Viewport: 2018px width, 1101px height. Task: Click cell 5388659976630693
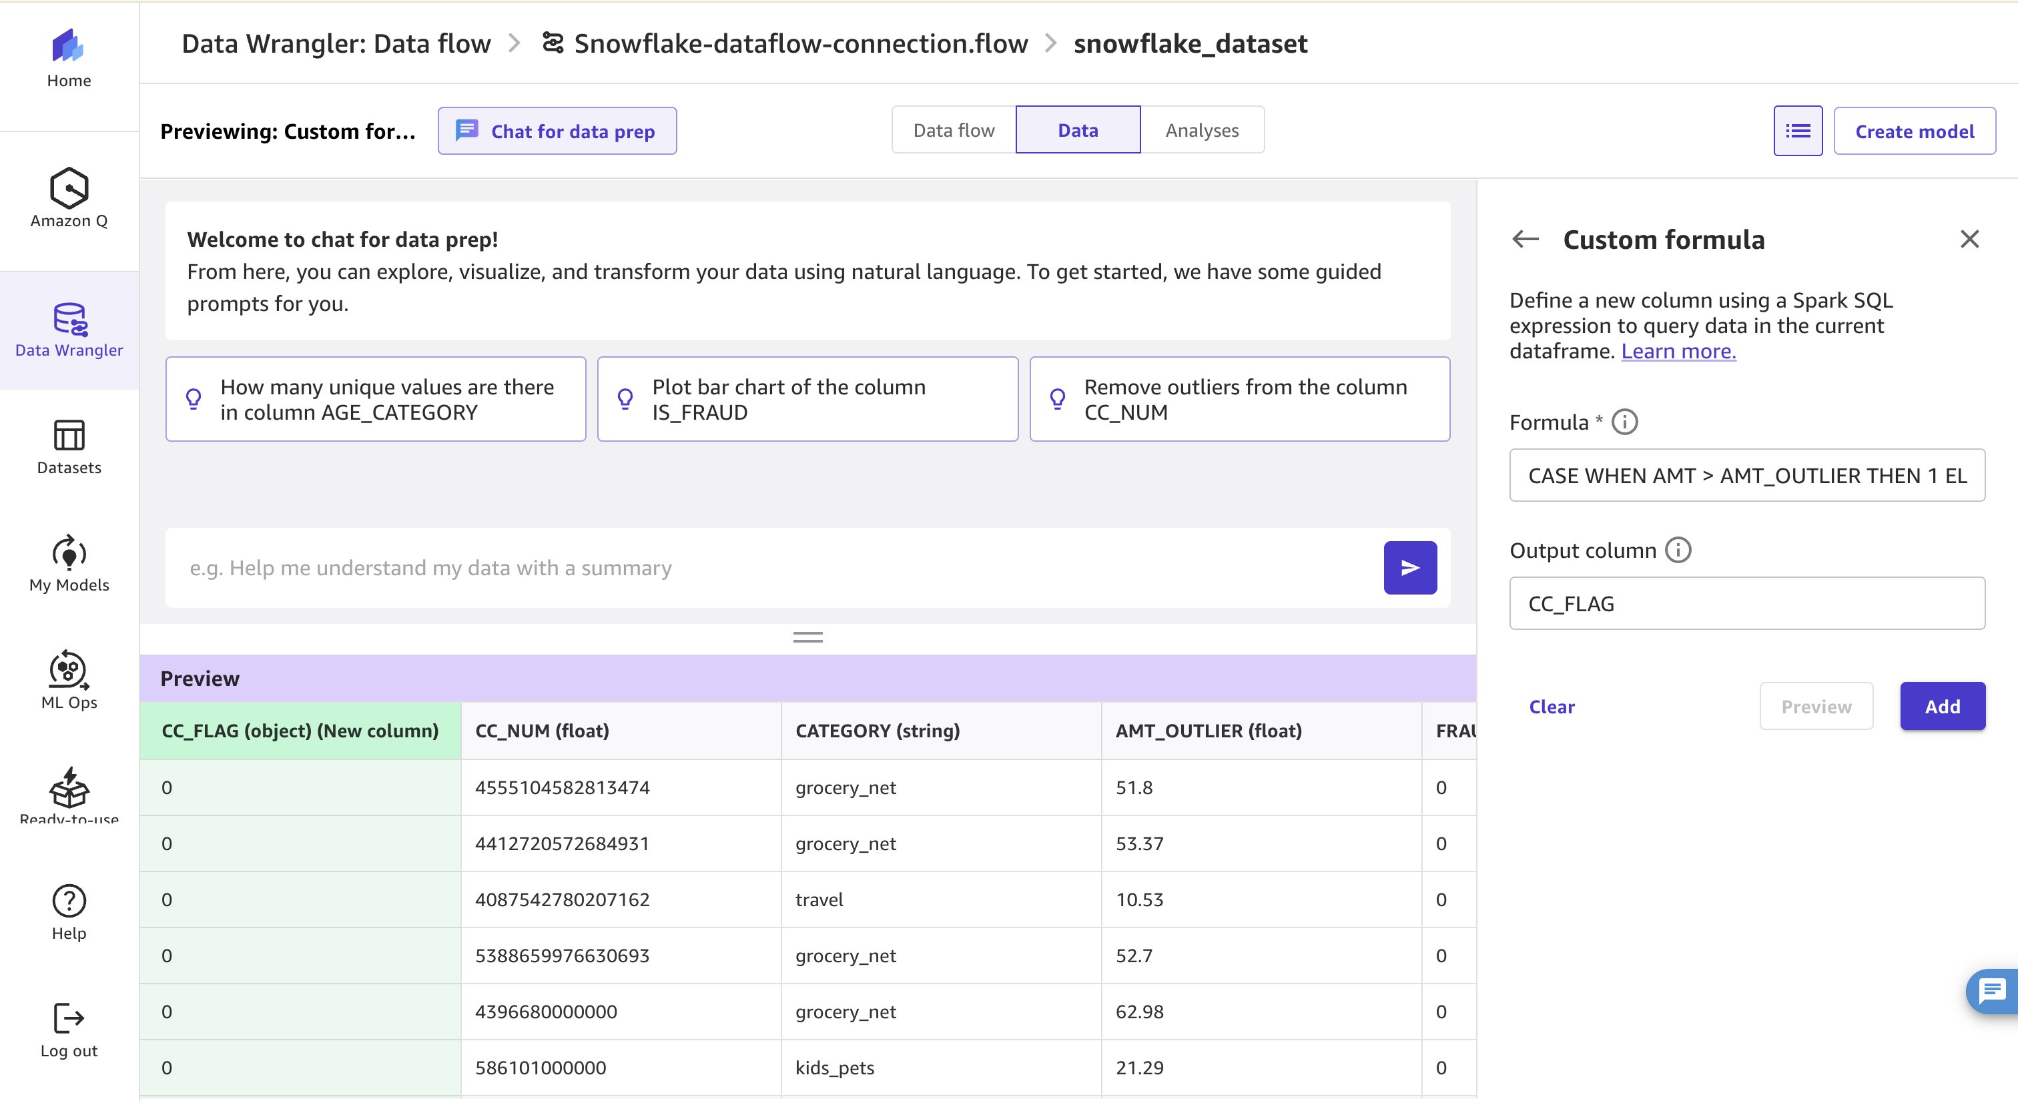tap(621, 956)
